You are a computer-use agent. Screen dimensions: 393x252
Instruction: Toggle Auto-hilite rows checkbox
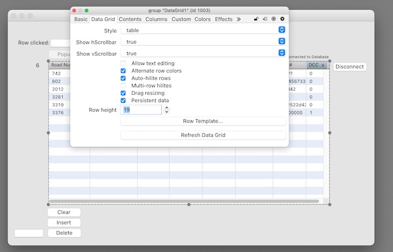(123, 78)
